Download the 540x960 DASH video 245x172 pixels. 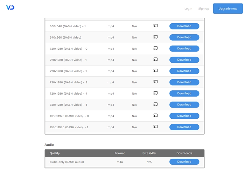(x=184, y=37)
